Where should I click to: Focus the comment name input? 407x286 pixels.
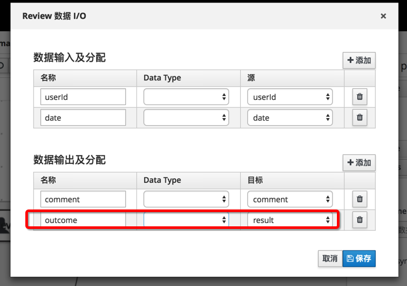[83, 199]
